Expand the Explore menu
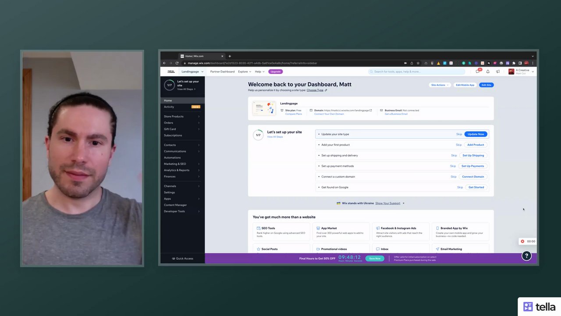Image resolution: width=561 pixels, height=316 pixels. [x=245, y=72]
